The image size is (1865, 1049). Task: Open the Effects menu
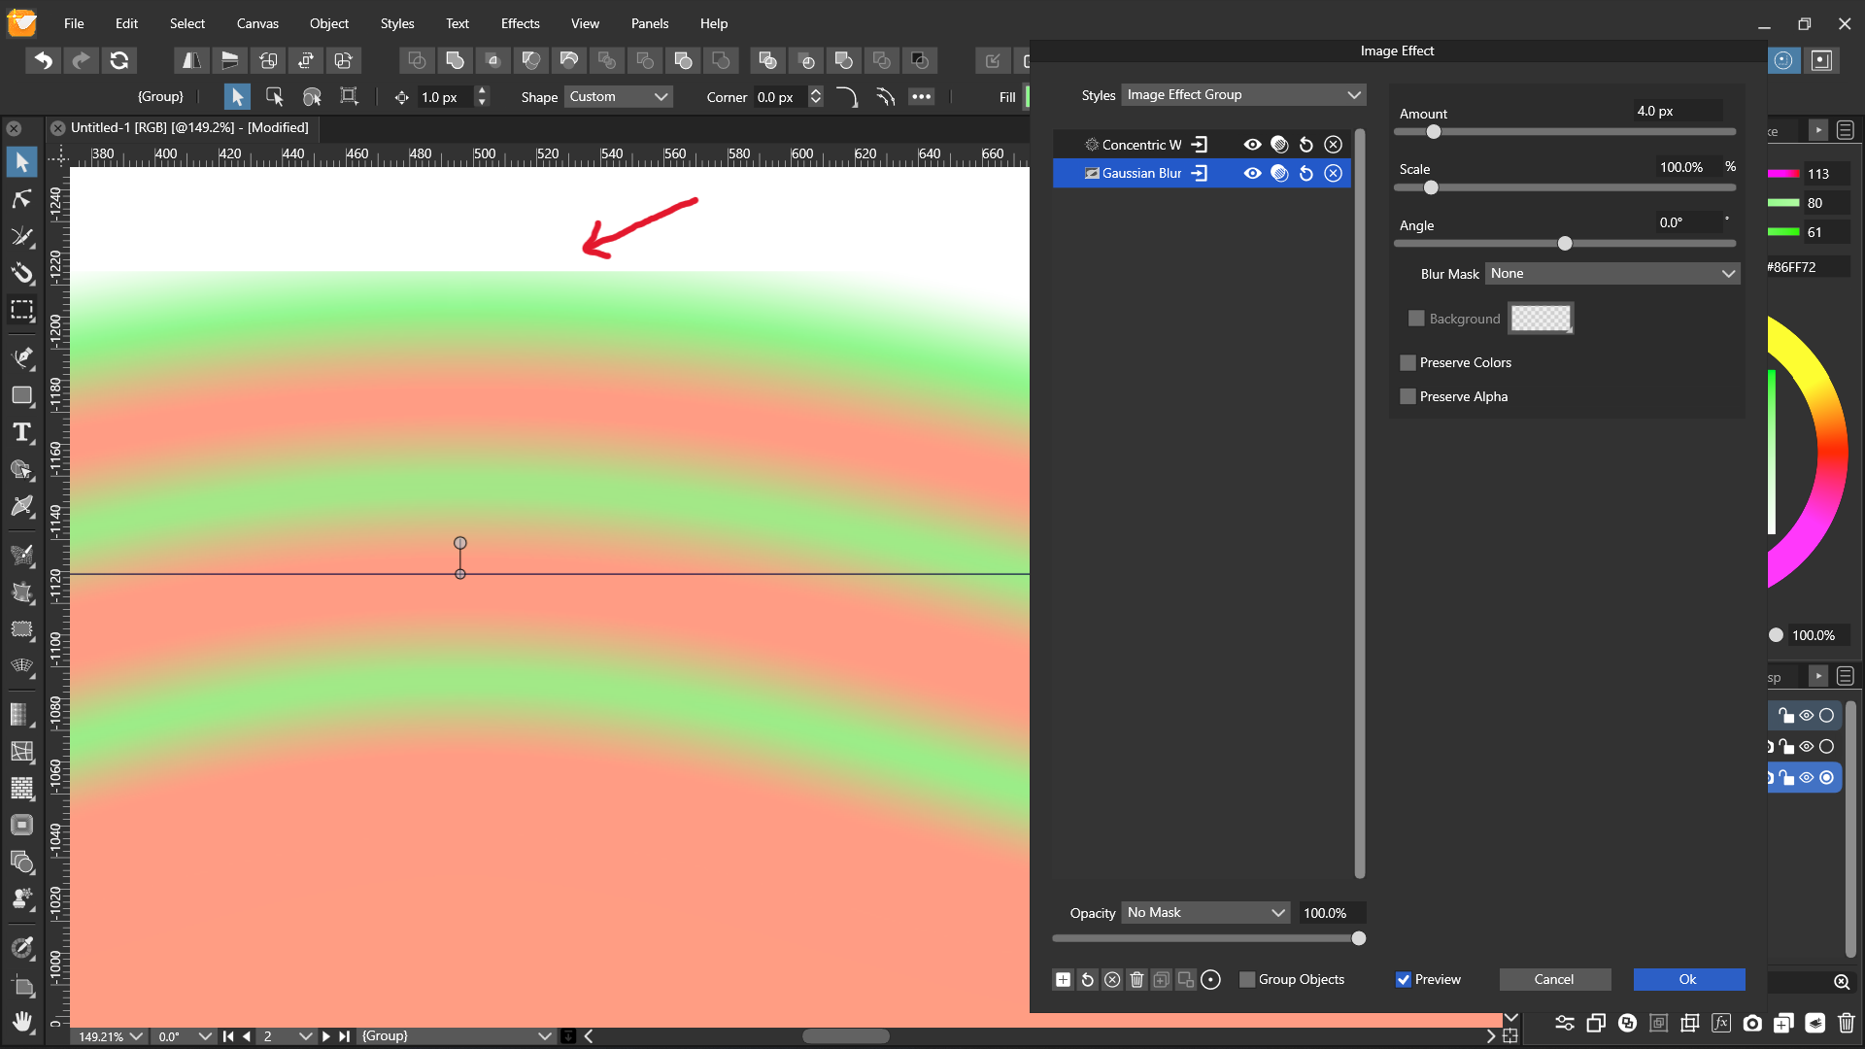(520, 23)
